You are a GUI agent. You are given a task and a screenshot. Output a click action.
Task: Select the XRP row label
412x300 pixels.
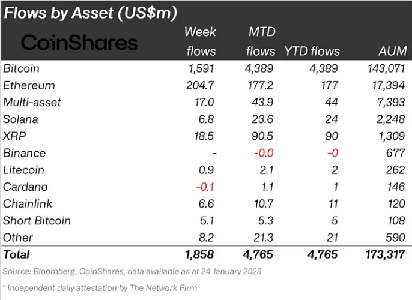coord(15,136)
